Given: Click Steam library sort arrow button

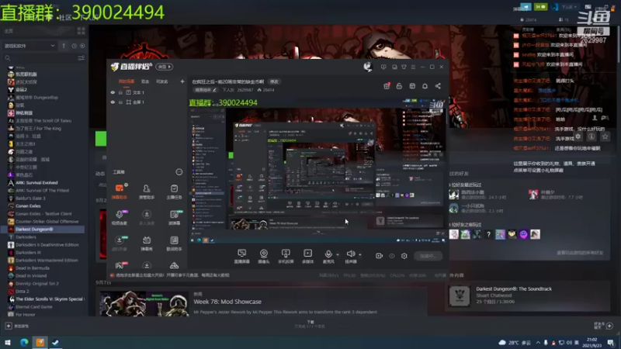Looking at the screenshot, I should [64, 46].
